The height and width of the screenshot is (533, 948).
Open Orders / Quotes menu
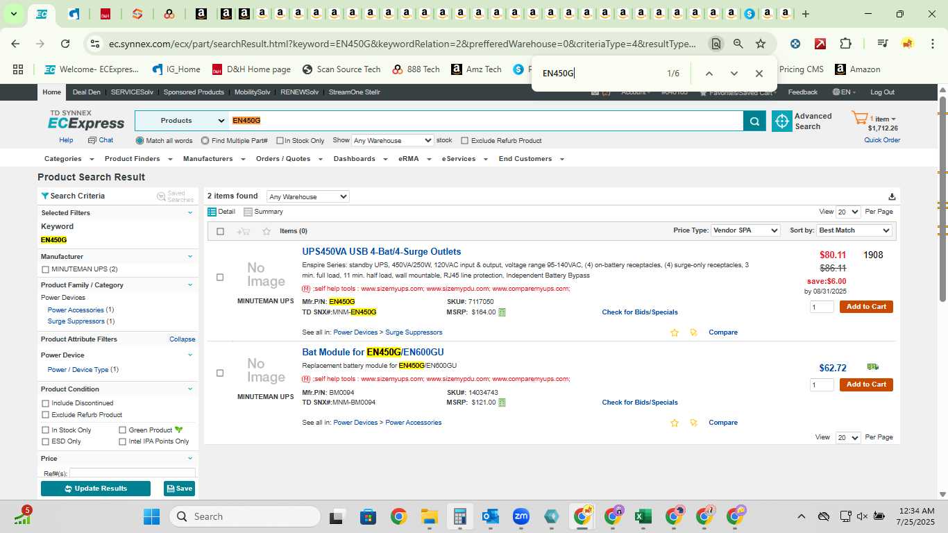pos(289,159)
